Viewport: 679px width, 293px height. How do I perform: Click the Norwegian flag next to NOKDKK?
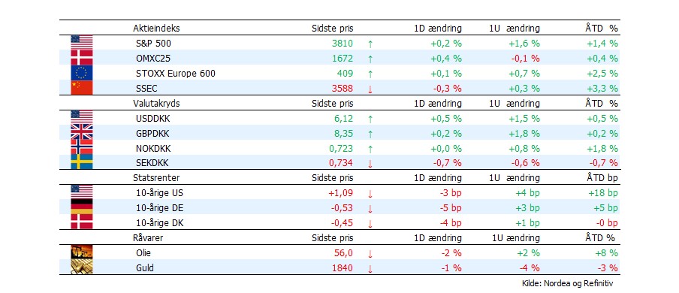(x=82, y=147)
